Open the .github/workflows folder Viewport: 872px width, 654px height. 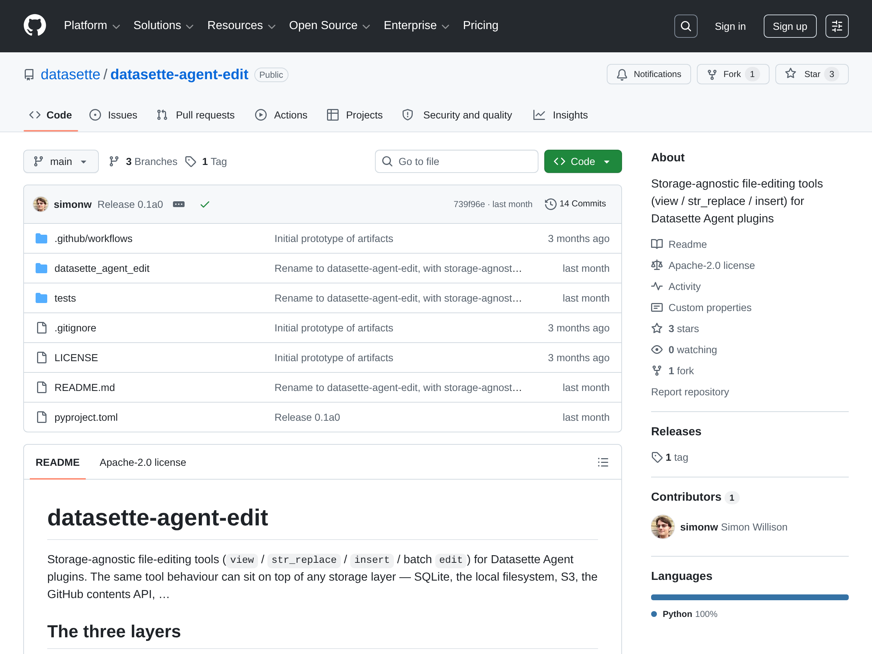[93, 238]
